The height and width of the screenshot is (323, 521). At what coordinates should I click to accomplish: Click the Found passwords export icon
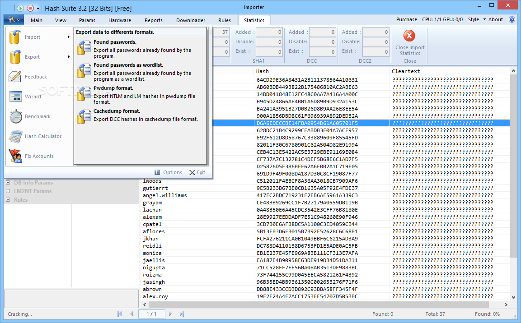(84, 48)
